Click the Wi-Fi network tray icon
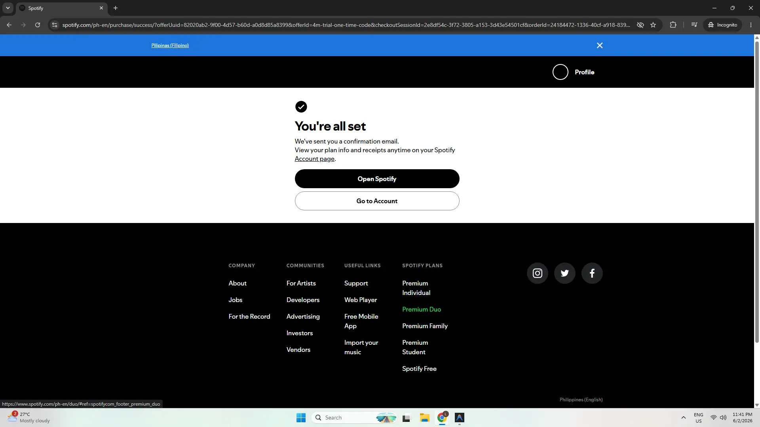 click(x=713, y=418)
